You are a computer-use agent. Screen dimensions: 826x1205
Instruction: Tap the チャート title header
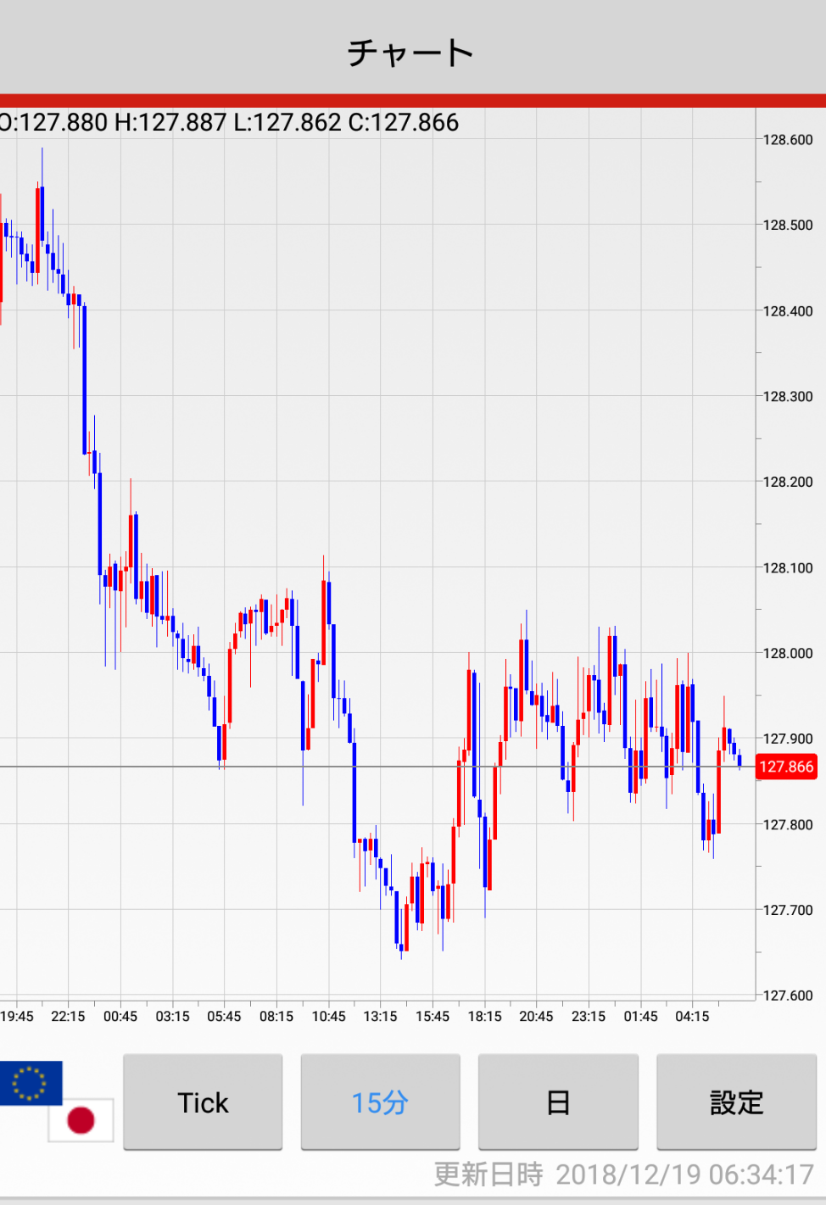(x=410, y=53)
